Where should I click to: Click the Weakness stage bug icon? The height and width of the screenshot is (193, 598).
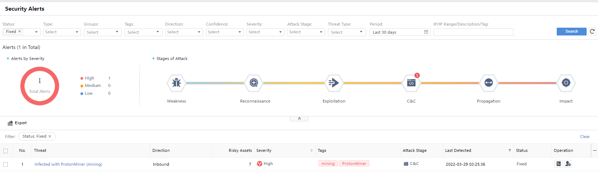point(176,83)
